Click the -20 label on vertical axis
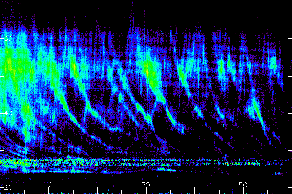Screen dimensions: 292x194 pos(8,188)
